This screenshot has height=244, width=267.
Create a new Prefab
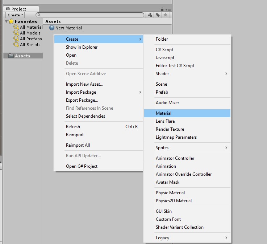[x=187, y=92]
